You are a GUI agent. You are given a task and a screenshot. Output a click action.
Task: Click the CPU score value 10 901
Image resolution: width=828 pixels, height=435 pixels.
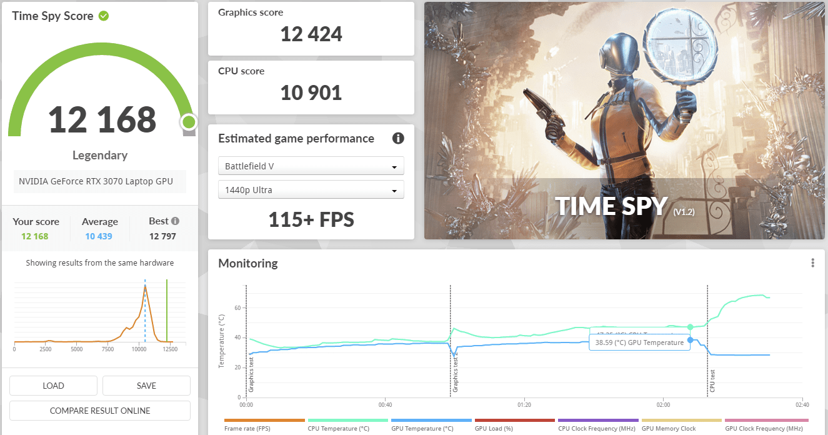tap(311, 93)
